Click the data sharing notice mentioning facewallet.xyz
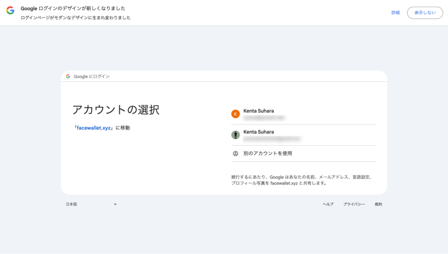The width and height of the screenshot is (448, 254). pos(302,180)
